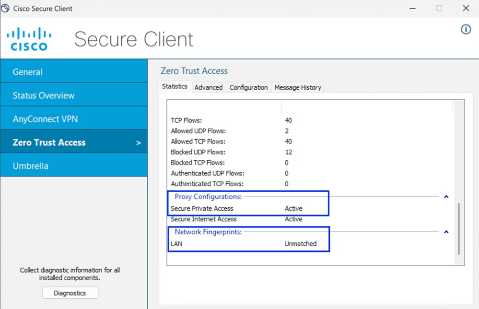
Task: Collapse the Network Fingerprints section
Action: (446, 232)
